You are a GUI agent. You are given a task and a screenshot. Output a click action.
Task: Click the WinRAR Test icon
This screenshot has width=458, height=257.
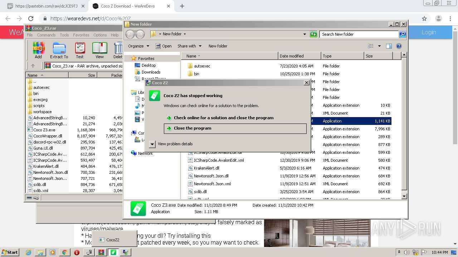tap(80, 50)
